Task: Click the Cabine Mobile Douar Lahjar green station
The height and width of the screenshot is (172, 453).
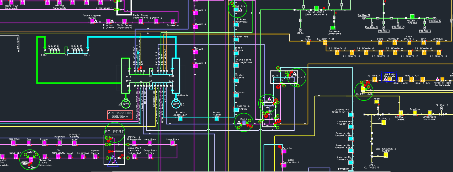Action: [x=317, y=8]
